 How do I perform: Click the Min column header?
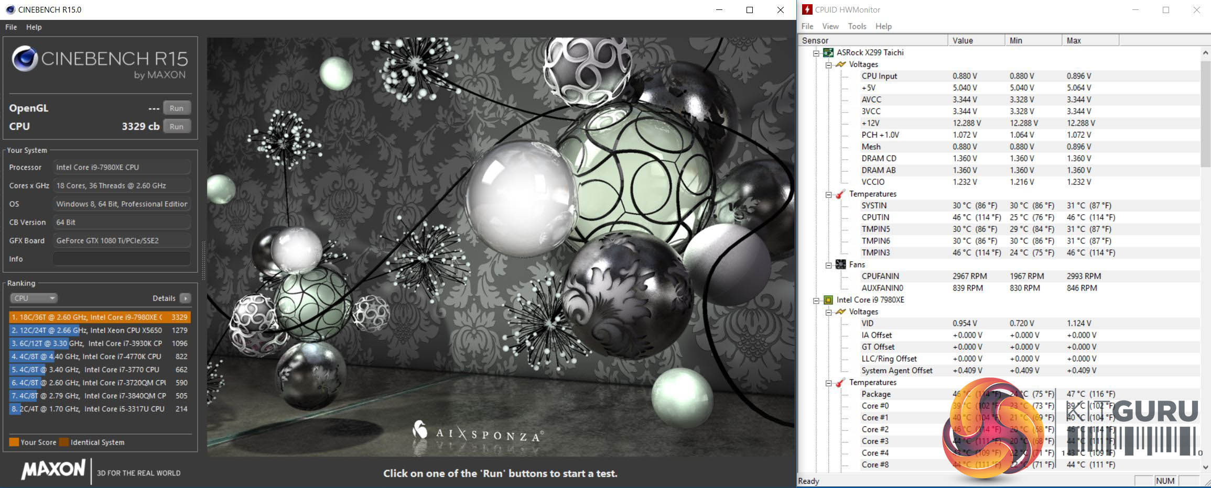[1033, 40]
